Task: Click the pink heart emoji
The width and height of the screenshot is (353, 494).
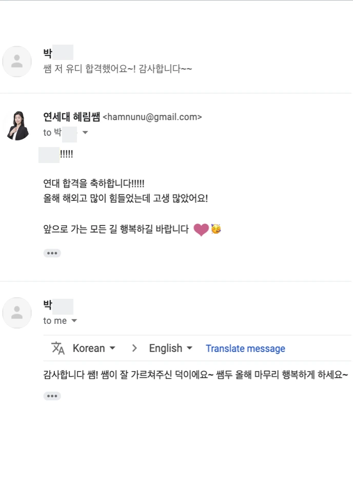Action: [x=201, y=230]
